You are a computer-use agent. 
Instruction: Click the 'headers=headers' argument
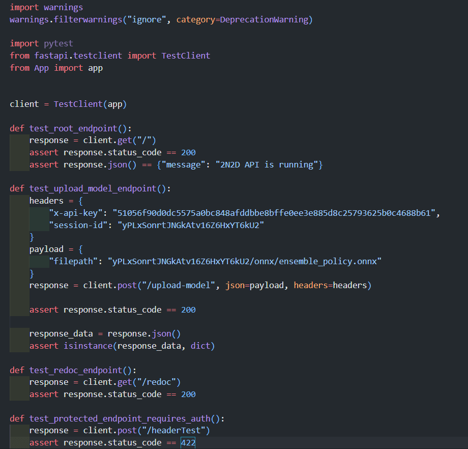(330, 286)
